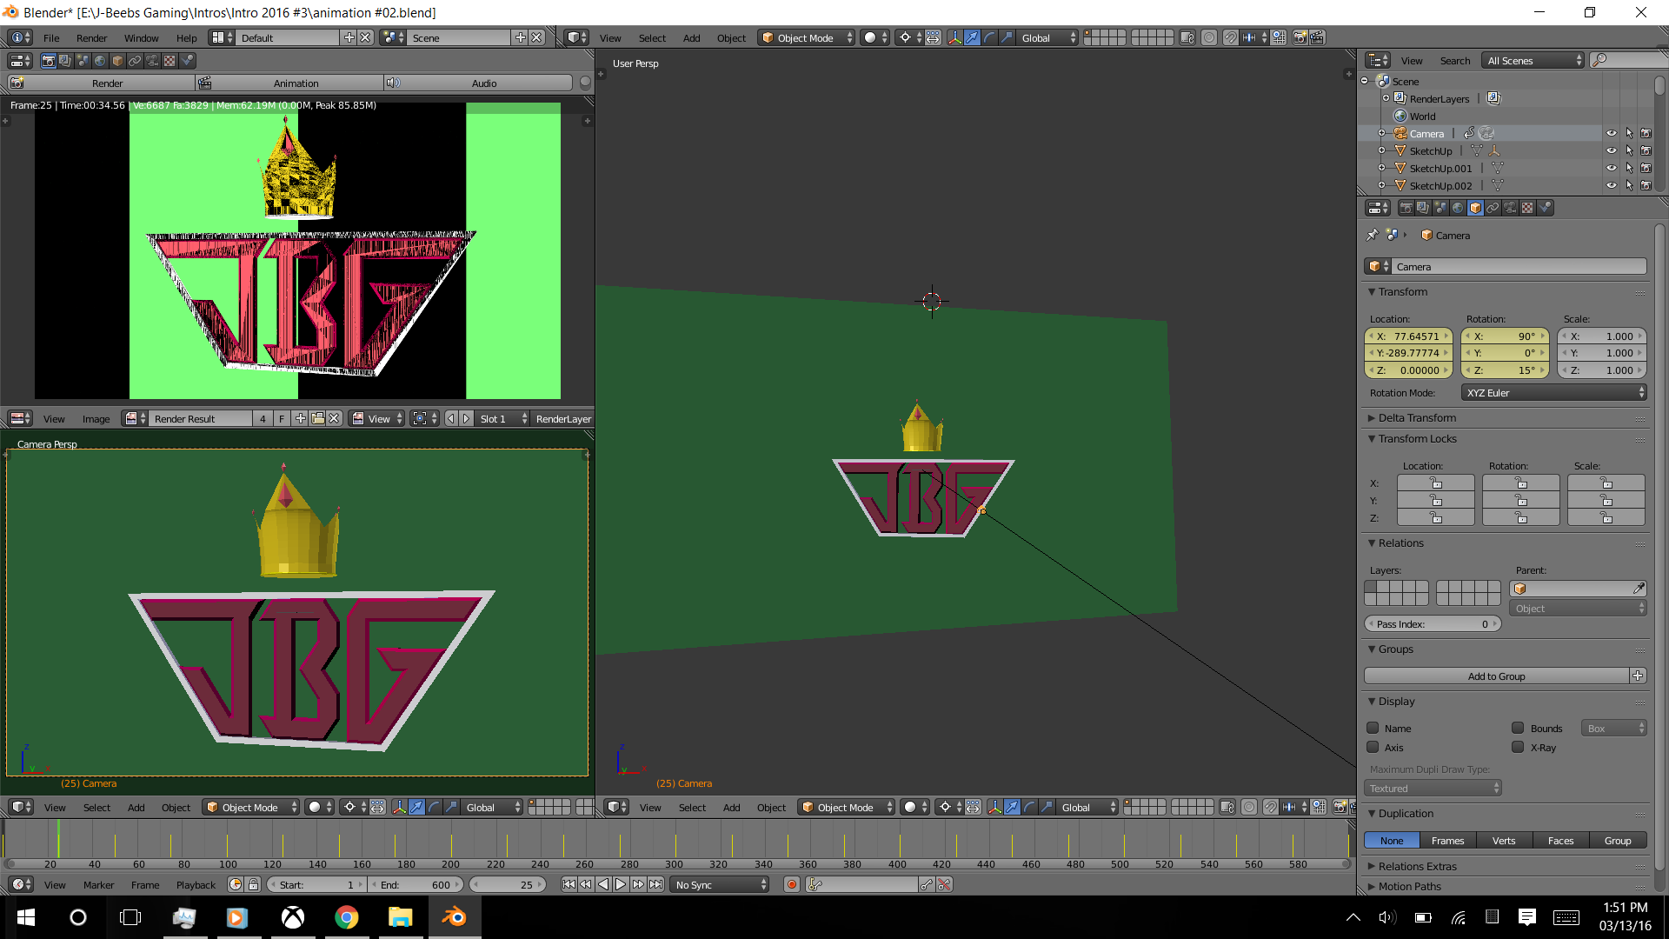Viewport: 1669px width, 939px height.
Task: Collapse the Transform panel
Action: (1402, 291)
